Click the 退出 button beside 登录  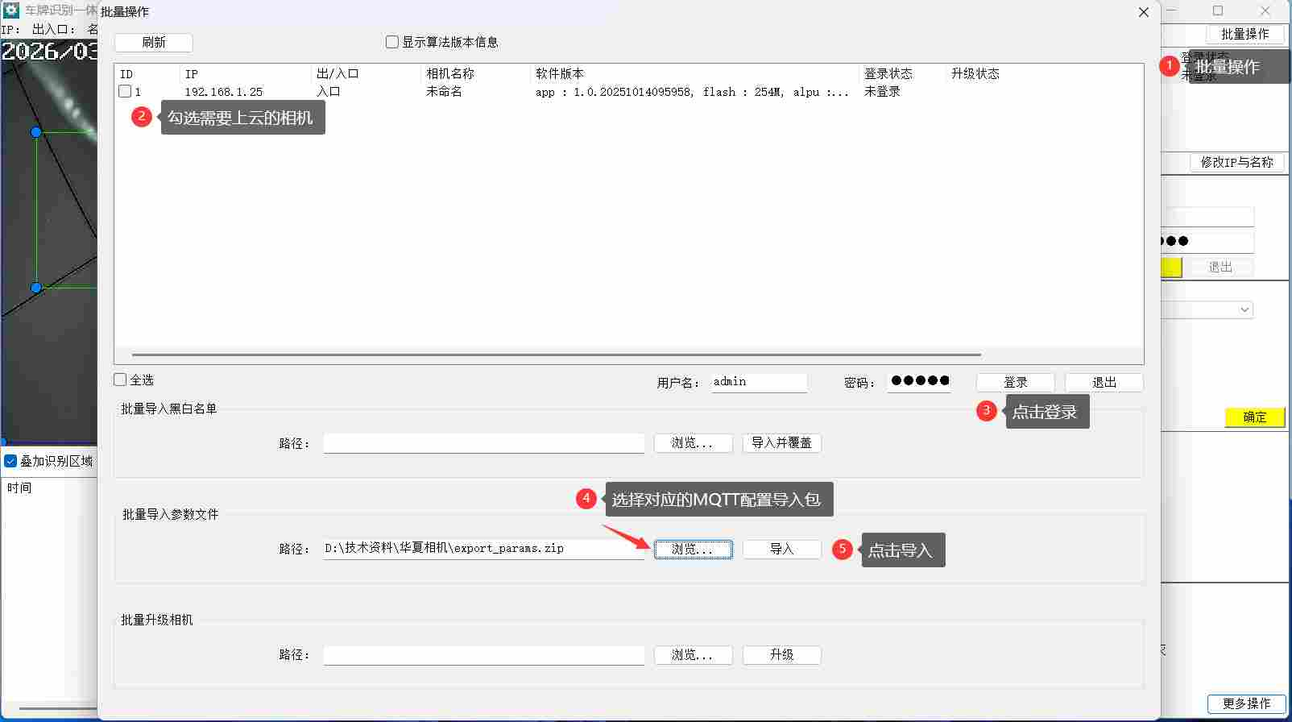(1104, 382)
